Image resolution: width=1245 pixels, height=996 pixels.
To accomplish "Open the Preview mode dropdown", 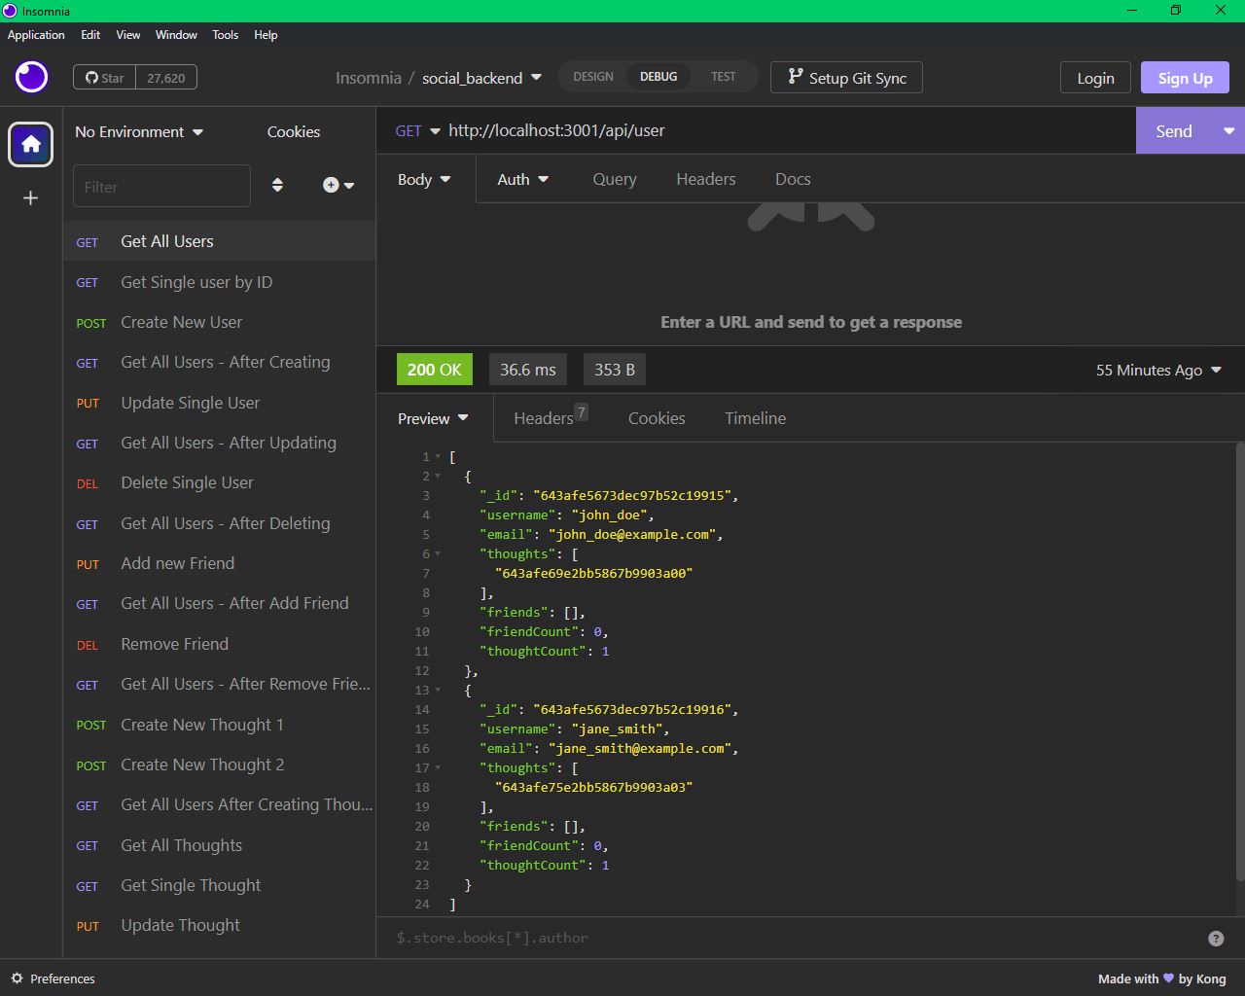I will [433, 418].
